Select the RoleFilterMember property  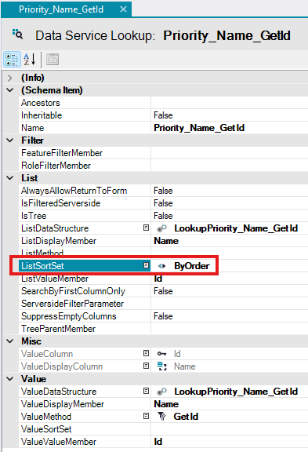coord(56,166)
